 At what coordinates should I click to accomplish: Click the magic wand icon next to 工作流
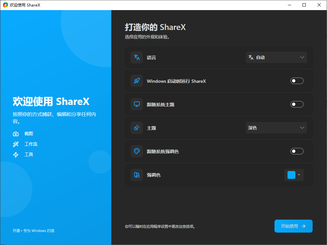tap(16, 144)
